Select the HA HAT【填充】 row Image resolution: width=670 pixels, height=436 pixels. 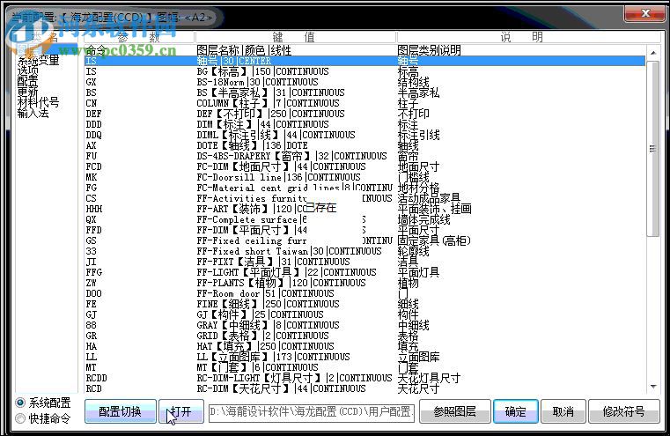click(x=364, y=346)
